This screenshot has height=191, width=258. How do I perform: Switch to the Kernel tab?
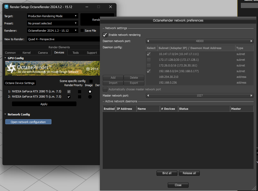tap(27, 53)
